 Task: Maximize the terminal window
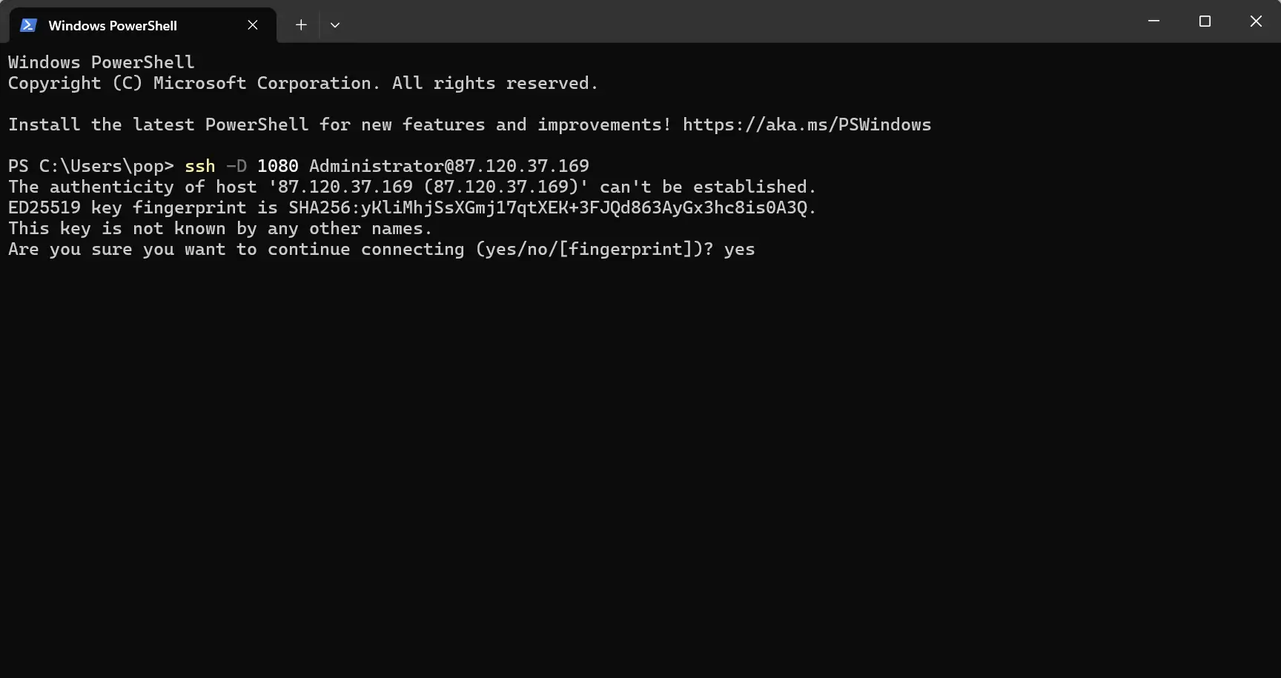[1205, 21]
